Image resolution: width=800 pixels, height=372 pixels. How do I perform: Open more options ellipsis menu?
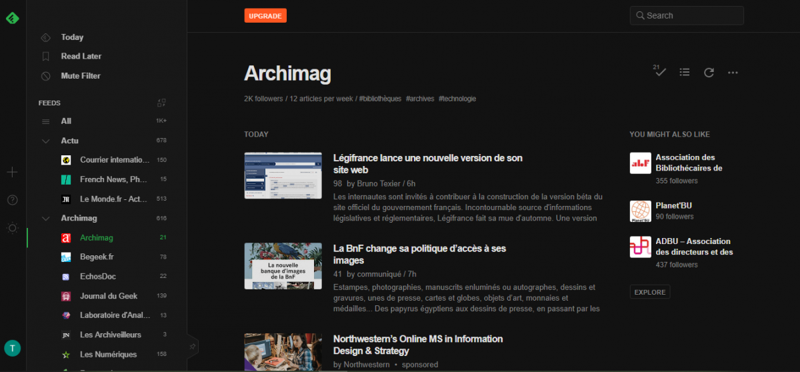pyautogui.click(x=733, y=72)
